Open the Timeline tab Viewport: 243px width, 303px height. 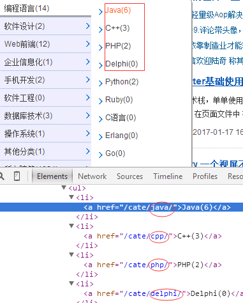(168, 176)
